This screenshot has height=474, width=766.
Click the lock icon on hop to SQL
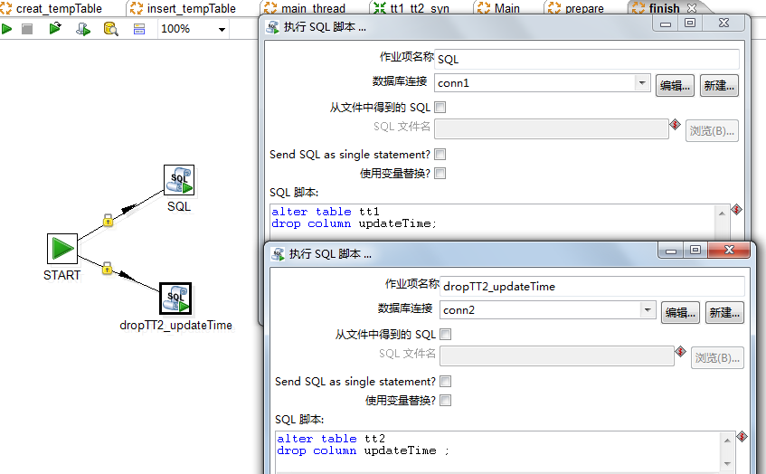[x=108, y=221]
